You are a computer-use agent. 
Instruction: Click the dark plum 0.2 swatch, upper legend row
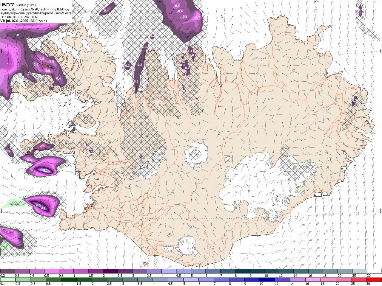(7, 271)
